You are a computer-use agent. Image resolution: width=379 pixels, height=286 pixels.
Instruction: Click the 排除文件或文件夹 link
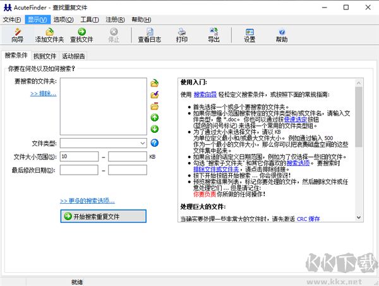click(x=216, y=170)
